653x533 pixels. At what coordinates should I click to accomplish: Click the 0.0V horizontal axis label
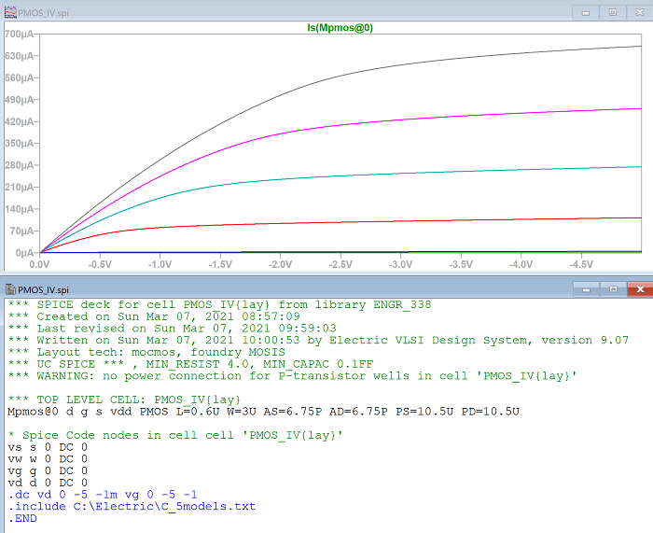pos(40,264)
